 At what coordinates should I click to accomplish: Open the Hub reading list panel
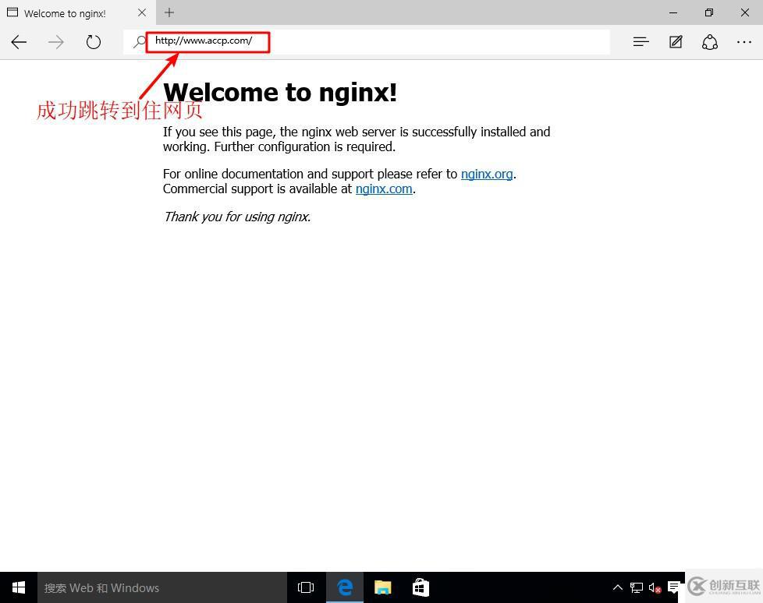pos(641,42)
